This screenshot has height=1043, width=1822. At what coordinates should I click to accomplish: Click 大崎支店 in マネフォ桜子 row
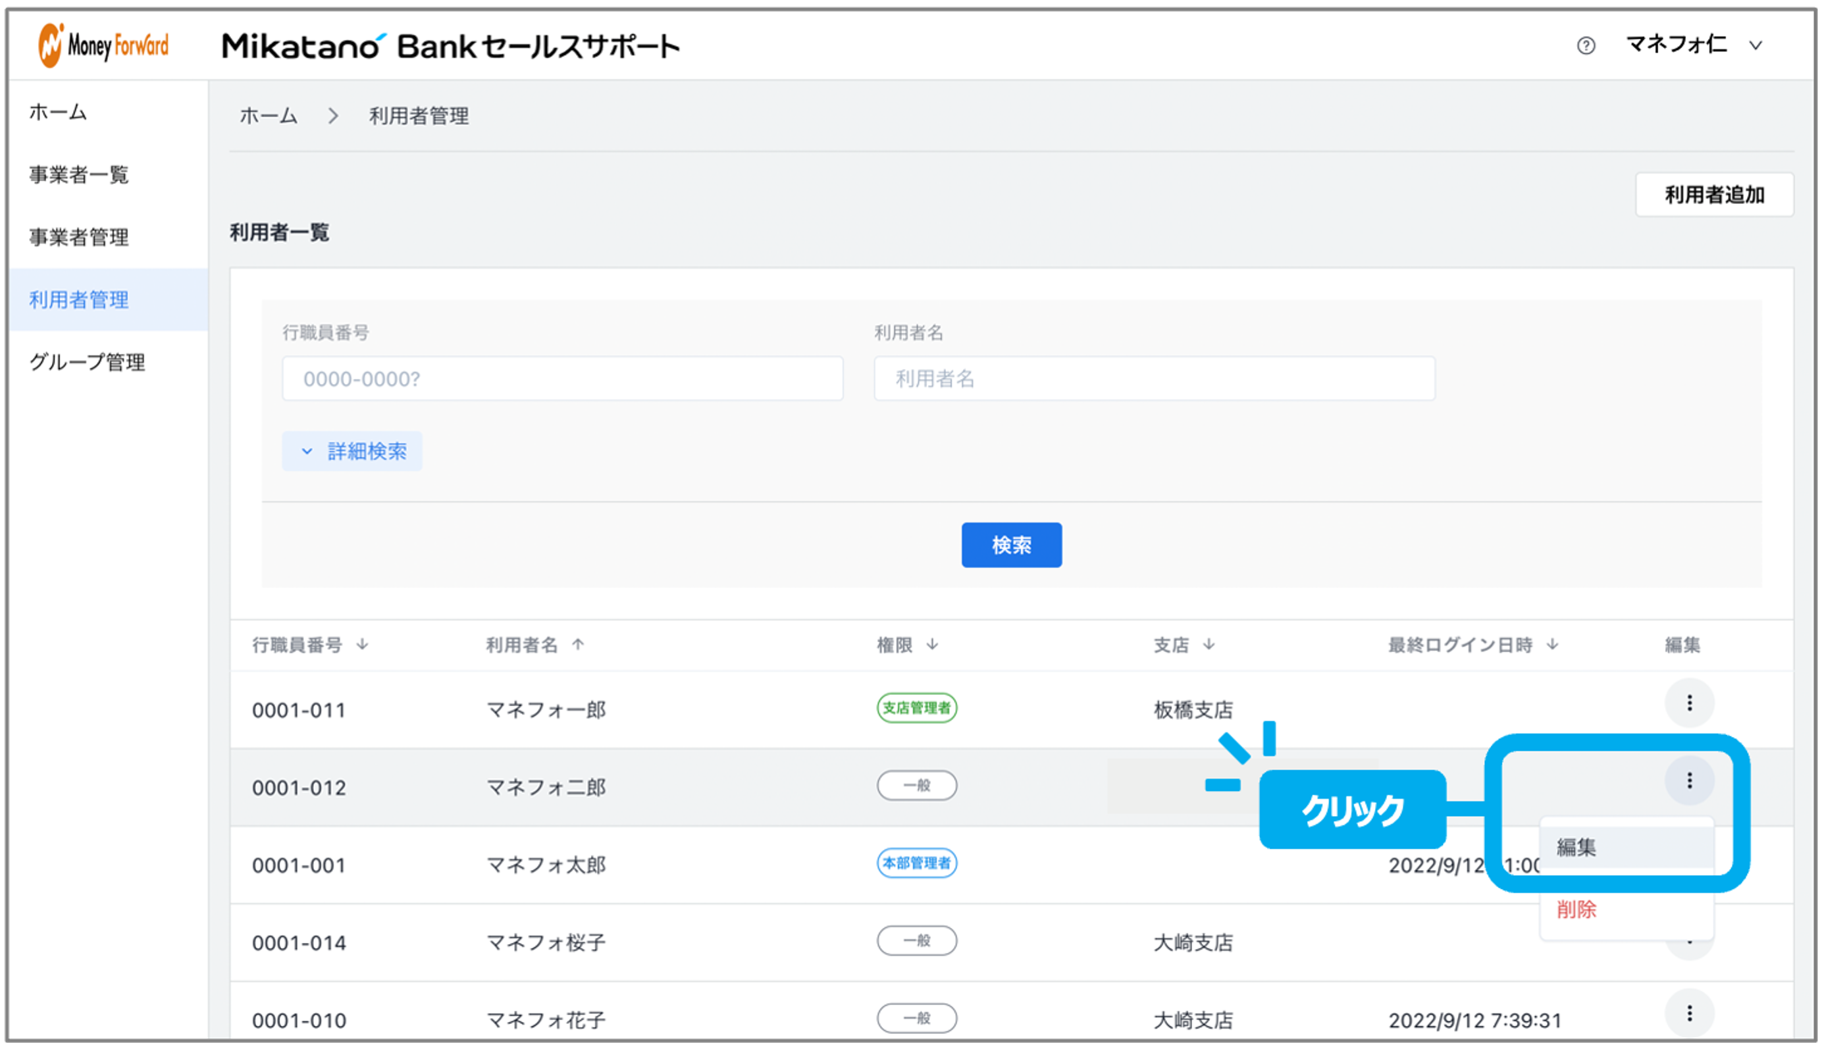[1193, 943]
